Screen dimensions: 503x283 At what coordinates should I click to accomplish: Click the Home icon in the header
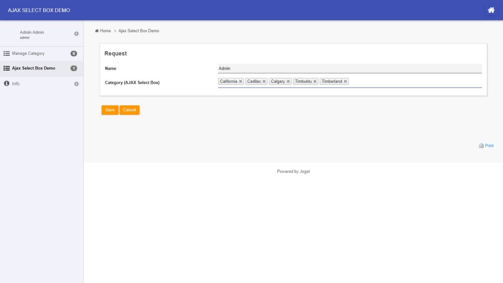click(491, 10)
